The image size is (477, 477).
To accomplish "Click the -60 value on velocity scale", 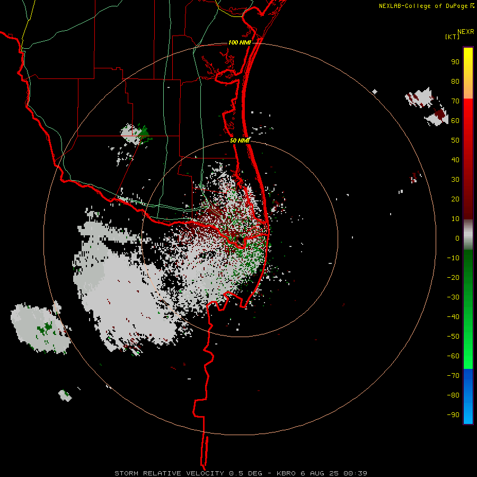I will point(453,356).
